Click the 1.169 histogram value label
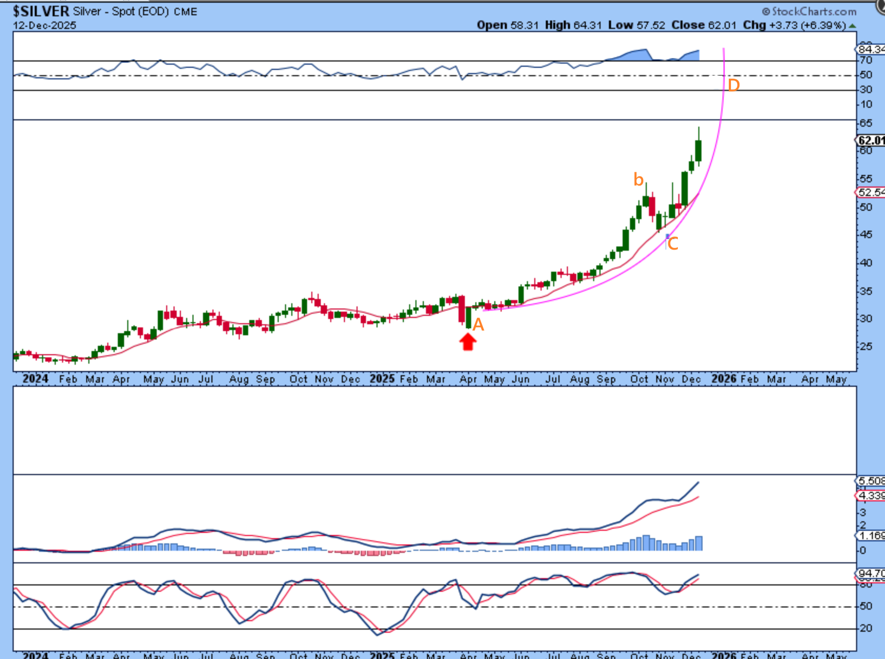 [x=871, y=536]
